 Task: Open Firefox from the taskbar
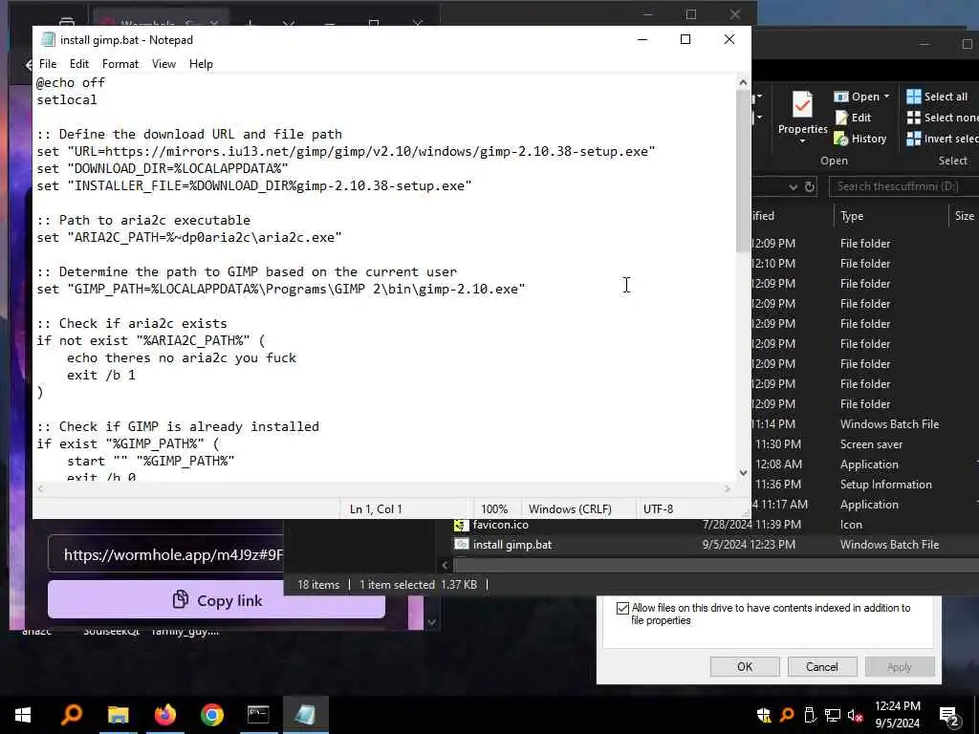coord(164,715)
